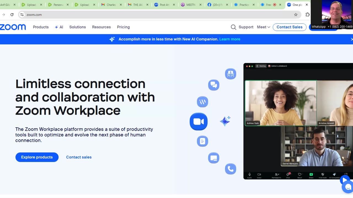Screen dimensions: 353x198
Task: Expand the Meet dropdown
Action: coord(263,27)
